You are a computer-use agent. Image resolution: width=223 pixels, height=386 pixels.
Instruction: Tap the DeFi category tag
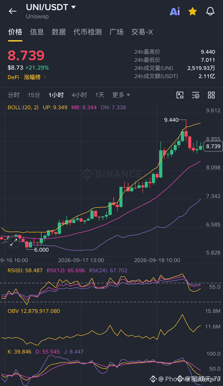point(13,77)
